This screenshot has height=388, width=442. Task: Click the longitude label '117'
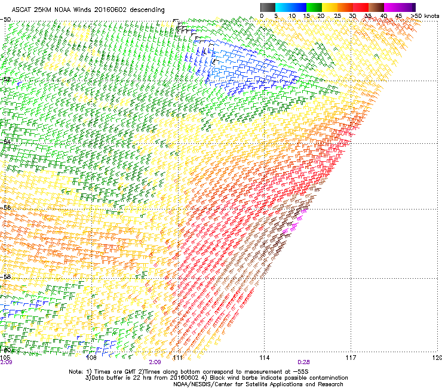click(x=351, y=358)
